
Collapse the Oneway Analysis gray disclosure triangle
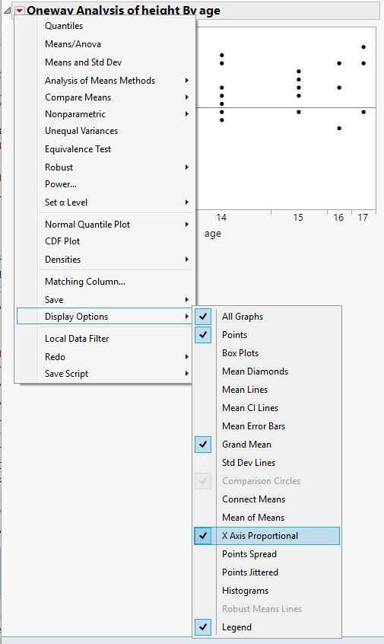(8, 11)
